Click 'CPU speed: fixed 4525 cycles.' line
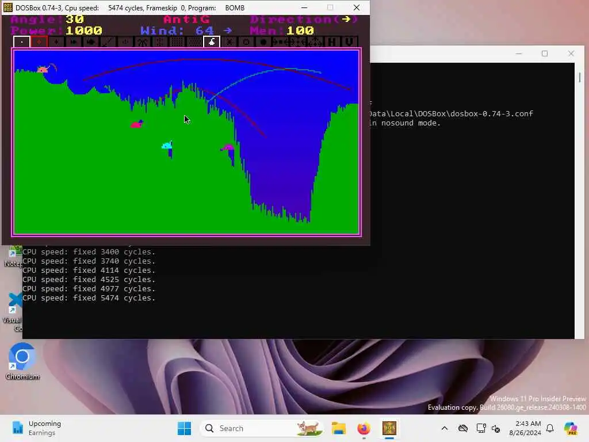 coord(89,279)
